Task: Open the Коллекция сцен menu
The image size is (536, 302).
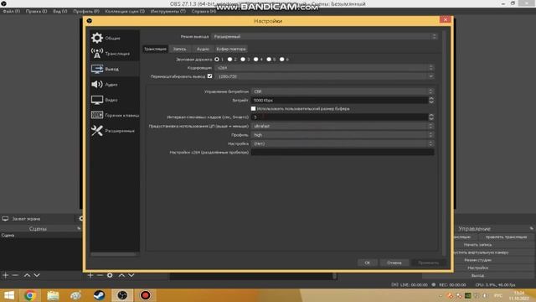Action: tap(125, 11)
